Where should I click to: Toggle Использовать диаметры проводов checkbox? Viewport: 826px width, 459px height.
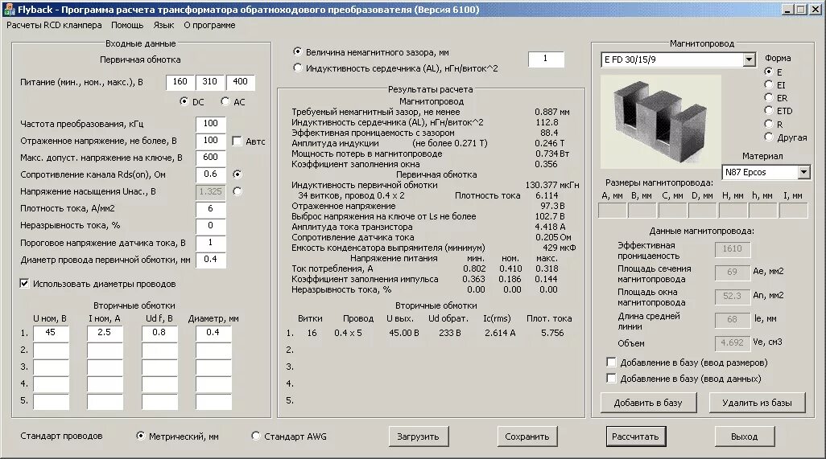[x=24, y=284]
